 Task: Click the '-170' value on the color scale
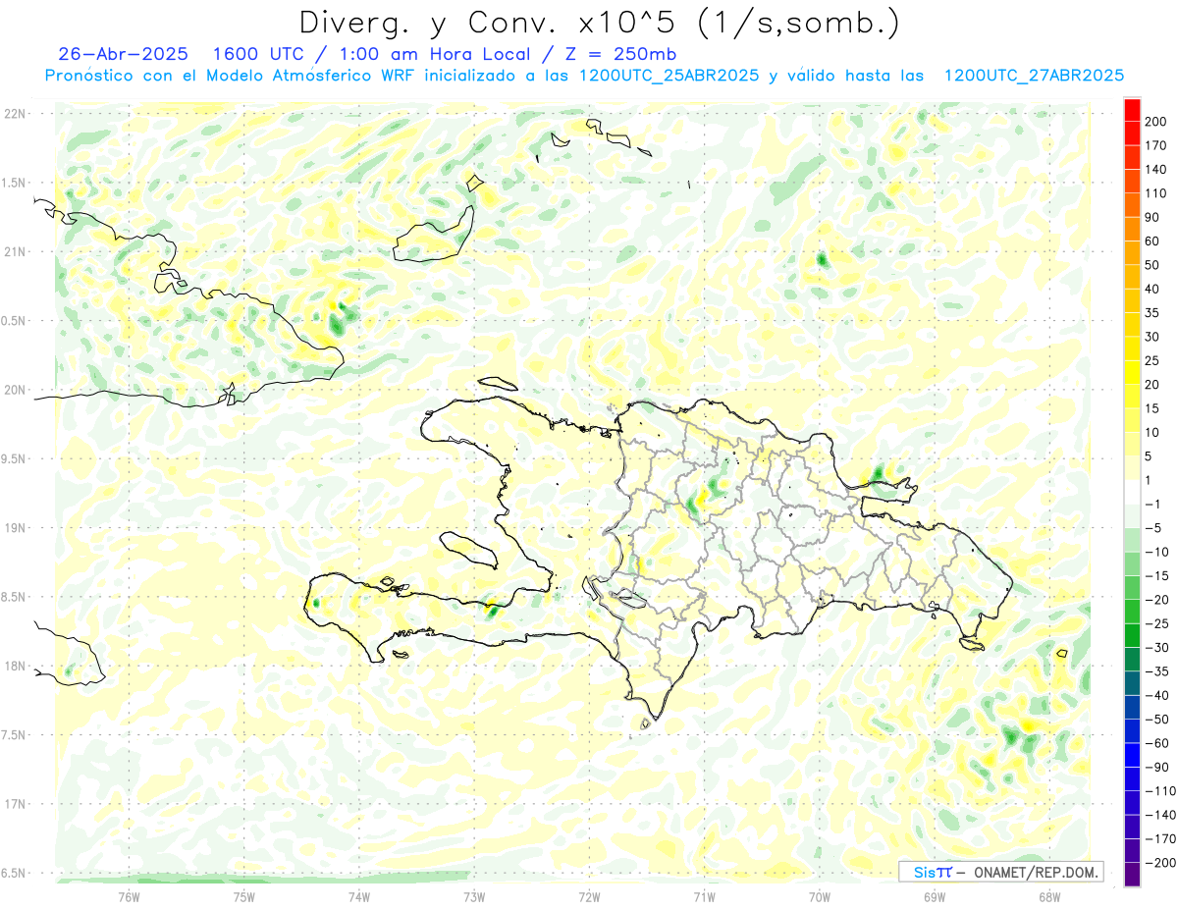pos(1159,839)
